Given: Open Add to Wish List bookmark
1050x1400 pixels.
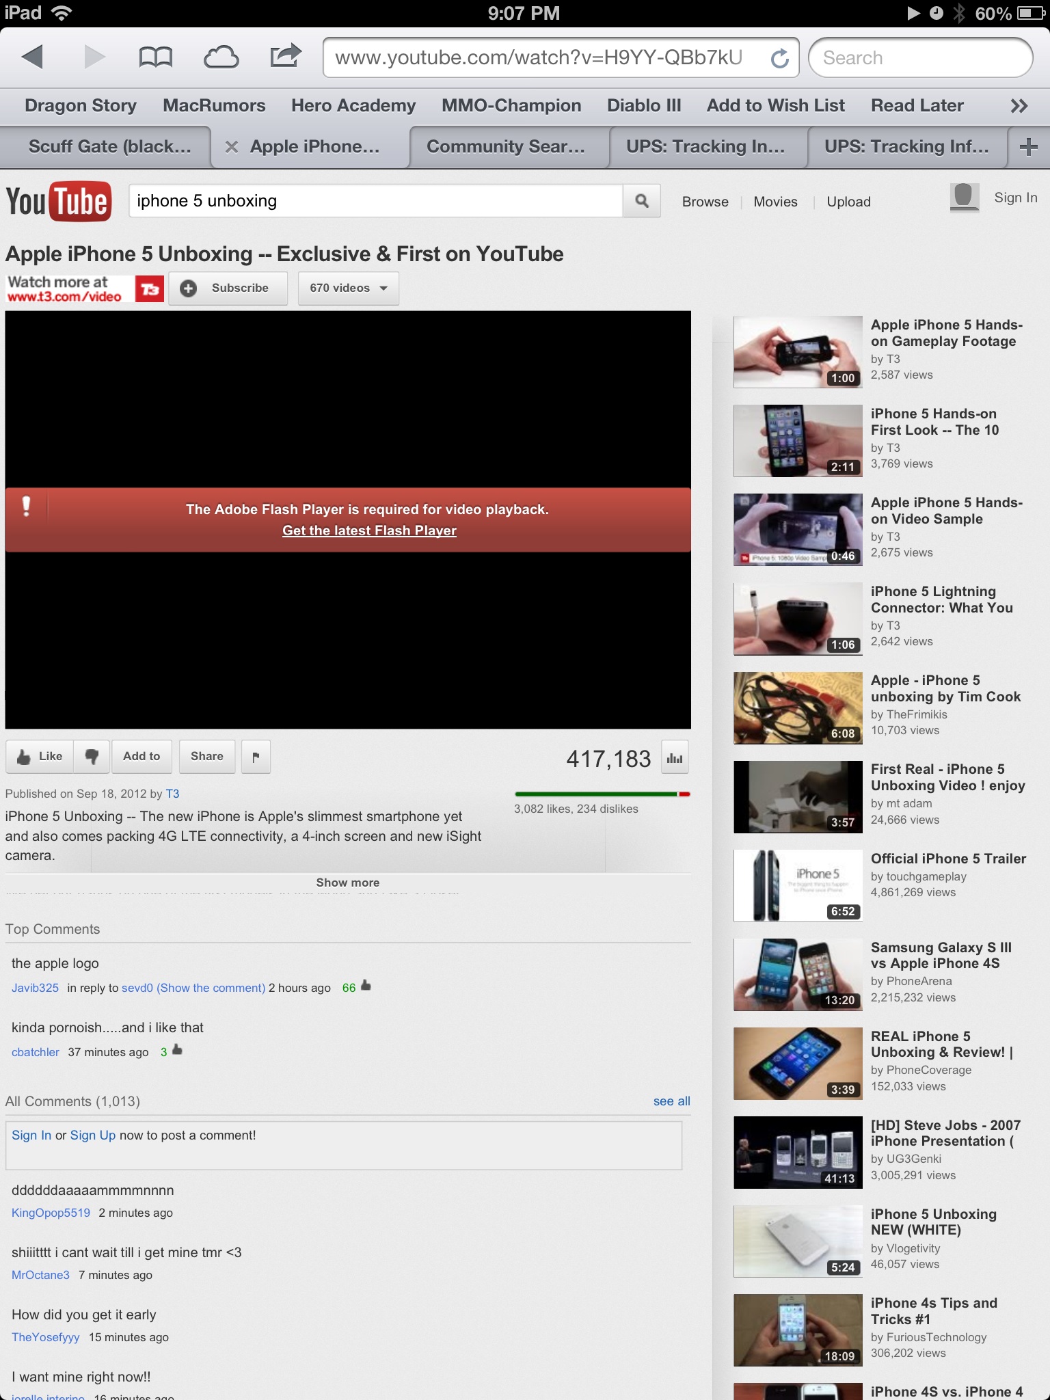Looking at the screenshot, I should click(776, 106).
